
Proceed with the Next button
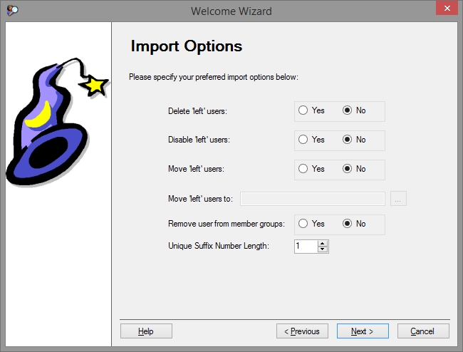(363, 331)
